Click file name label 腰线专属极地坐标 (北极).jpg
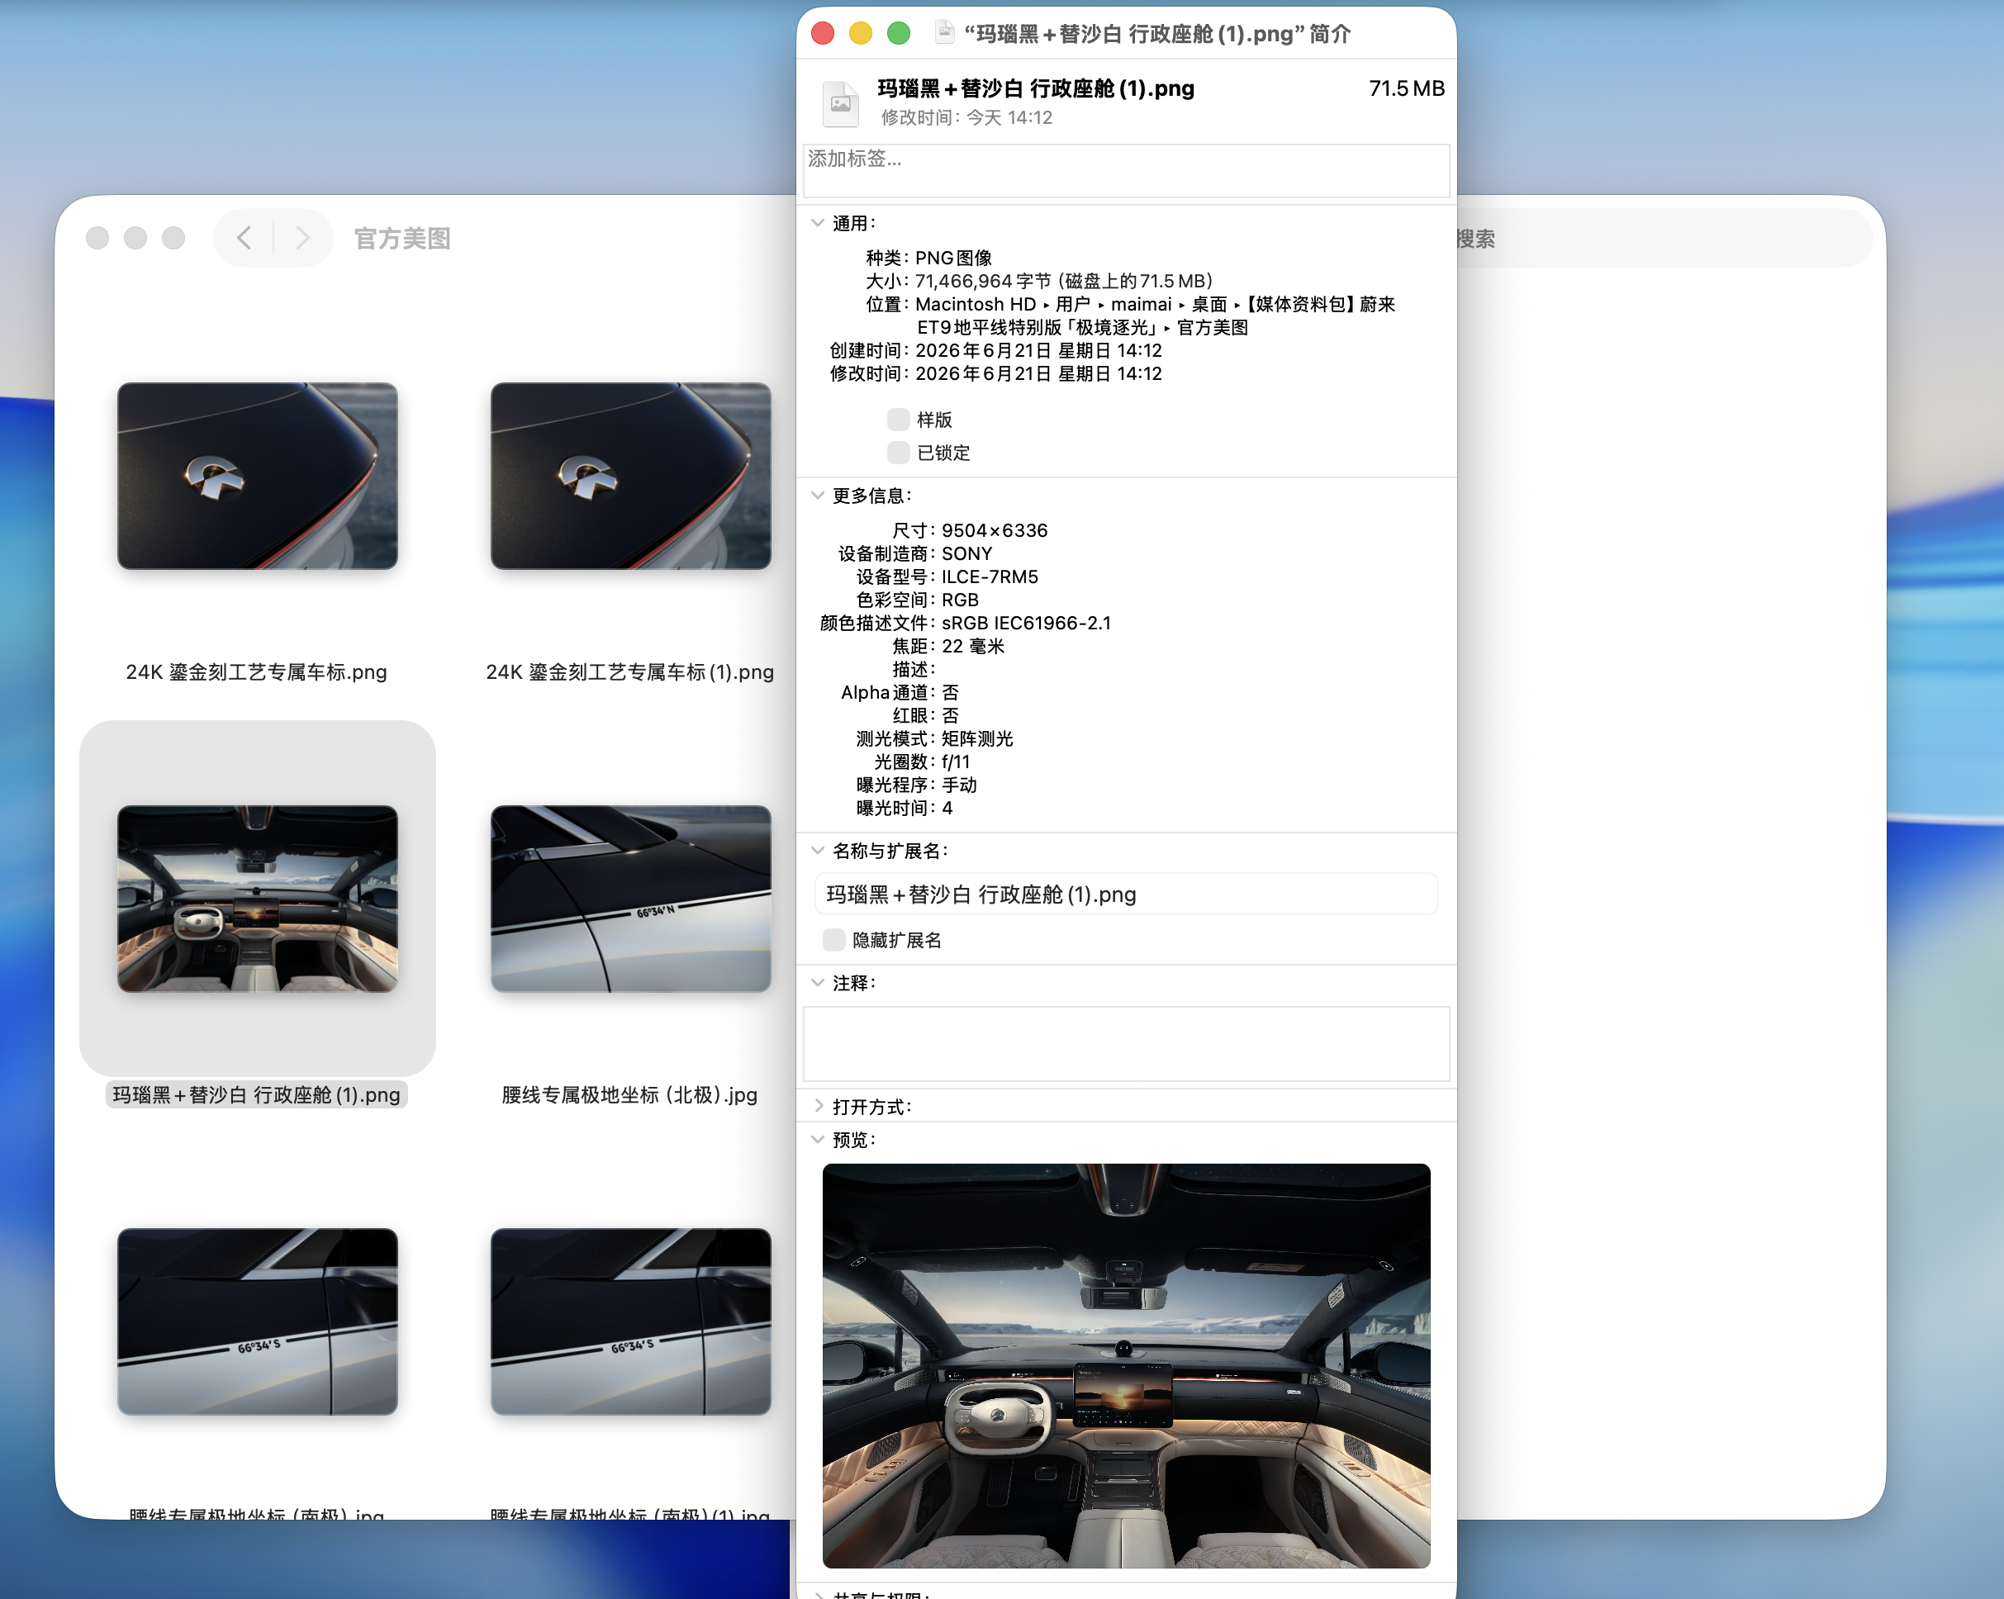The width and height of the screenshot is (2004, 1599). tap(630, 1094)
